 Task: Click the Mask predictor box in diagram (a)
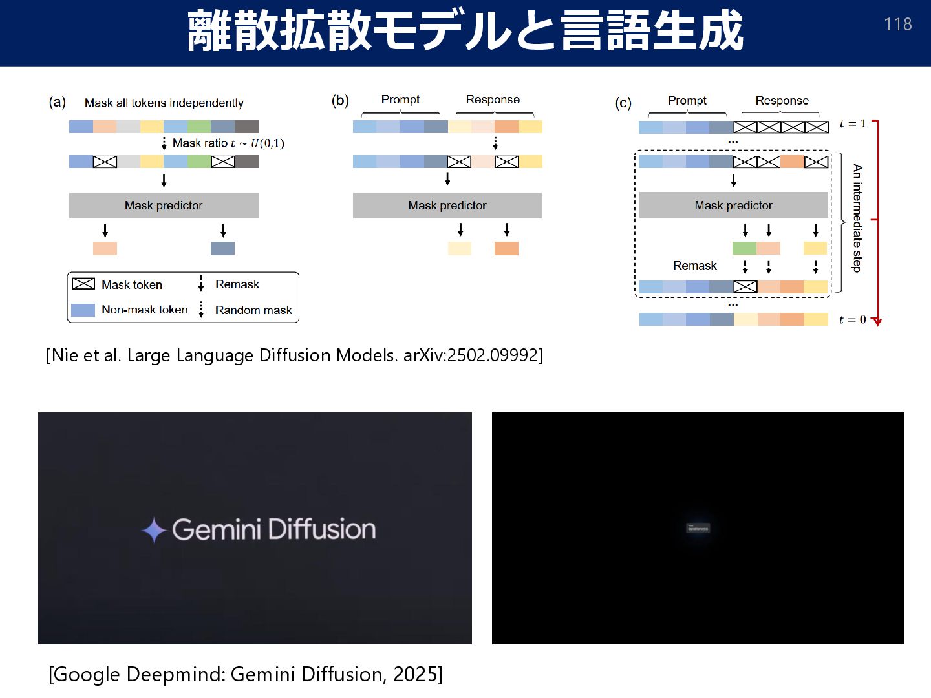click(x=164, y=206)
